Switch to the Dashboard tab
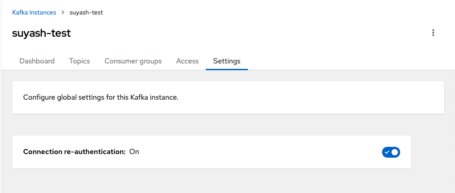This screenshot has height=193, width=455. tap(37, 61)
